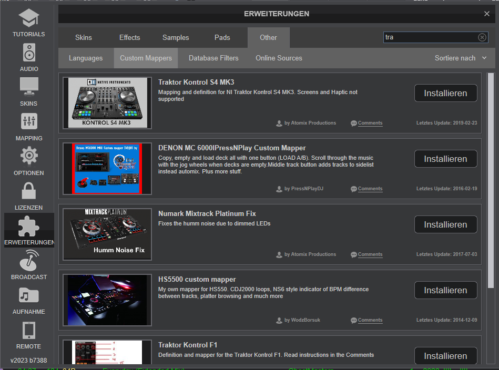Open the Tutorials section icon
Screen dimensions: 499x370
28,18
